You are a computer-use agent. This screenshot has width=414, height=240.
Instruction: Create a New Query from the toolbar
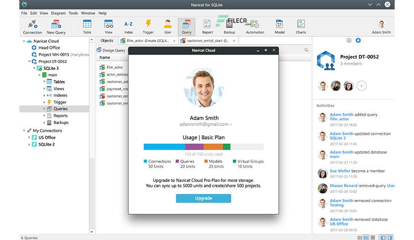[x=56, y=27]
